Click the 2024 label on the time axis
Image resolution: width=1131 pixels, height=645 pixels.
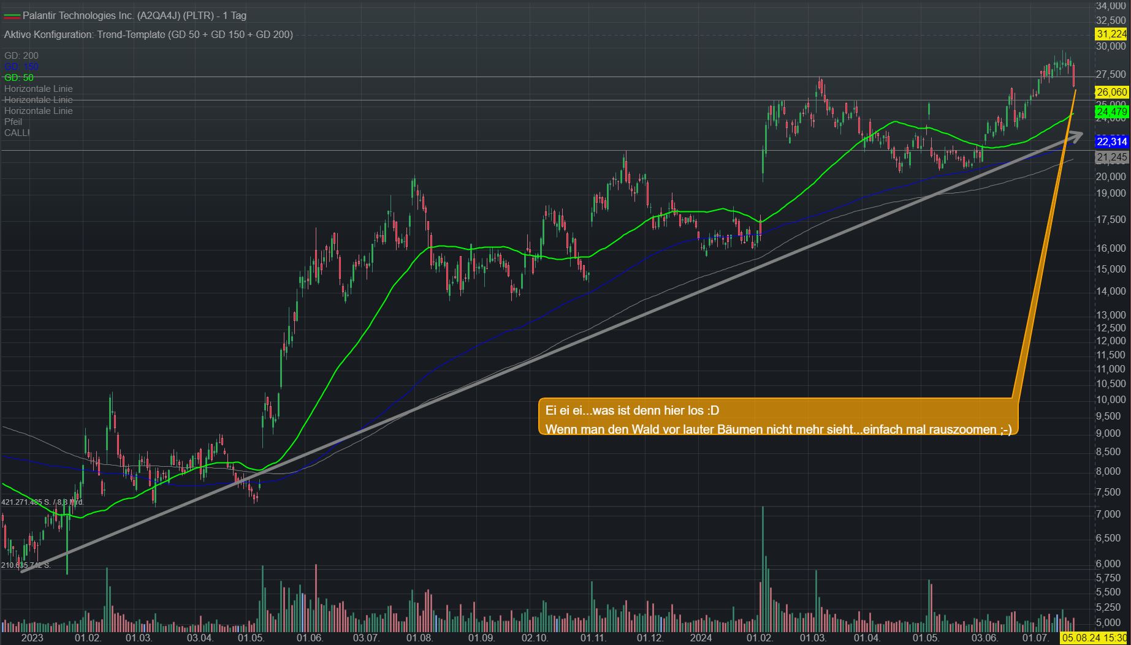701,638
